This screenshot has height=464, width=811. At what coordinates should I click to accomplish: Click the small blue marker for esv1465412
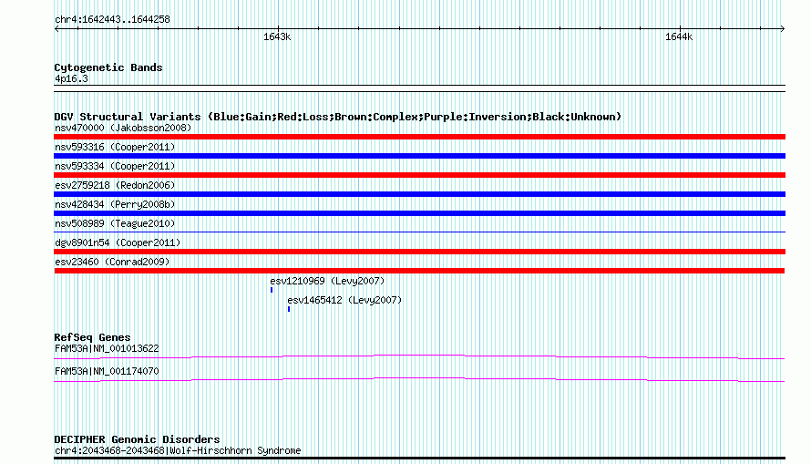pyautogui.click(x=289, y=309)
